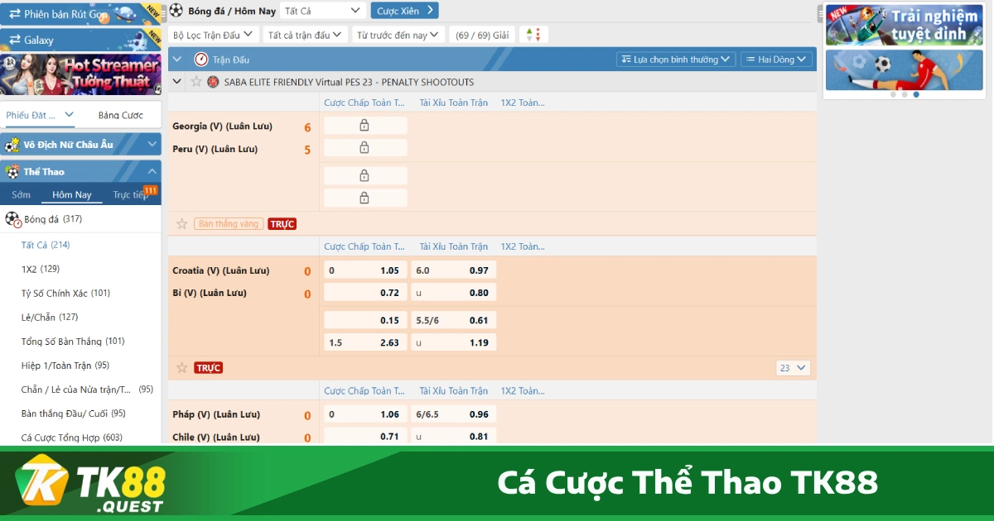Switch to the Bảng Cược tab
Viewport: 994px width, 521px height.
(x=123, y=115)
